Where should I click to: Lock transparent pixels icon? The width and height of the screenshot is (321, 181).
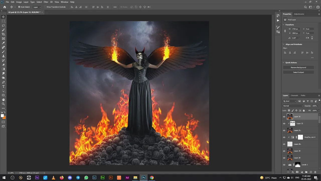[x=289, y=110]
